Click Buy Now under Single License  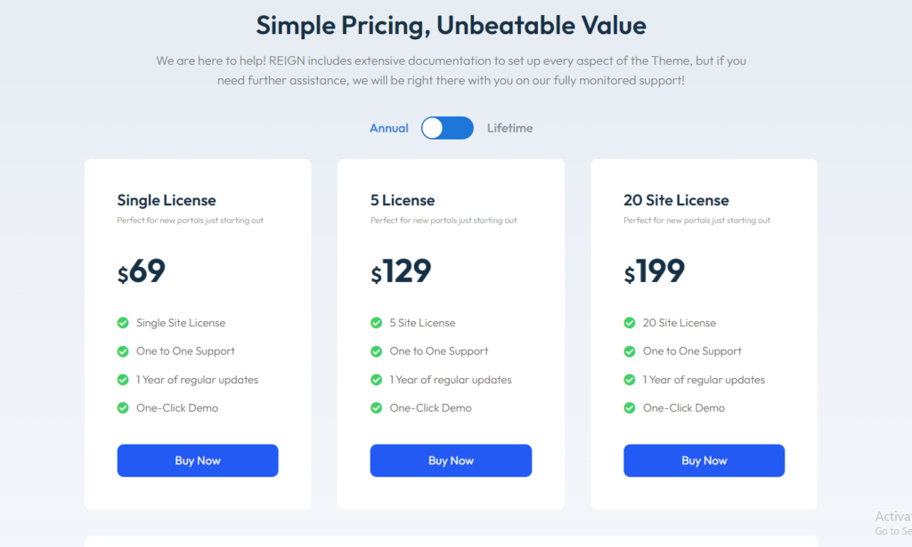point(197,461)
